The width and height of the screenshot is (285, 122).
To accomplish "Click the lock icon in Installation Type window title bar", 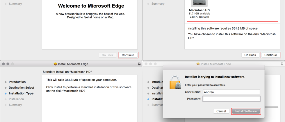I will click(x=139, y=64).
